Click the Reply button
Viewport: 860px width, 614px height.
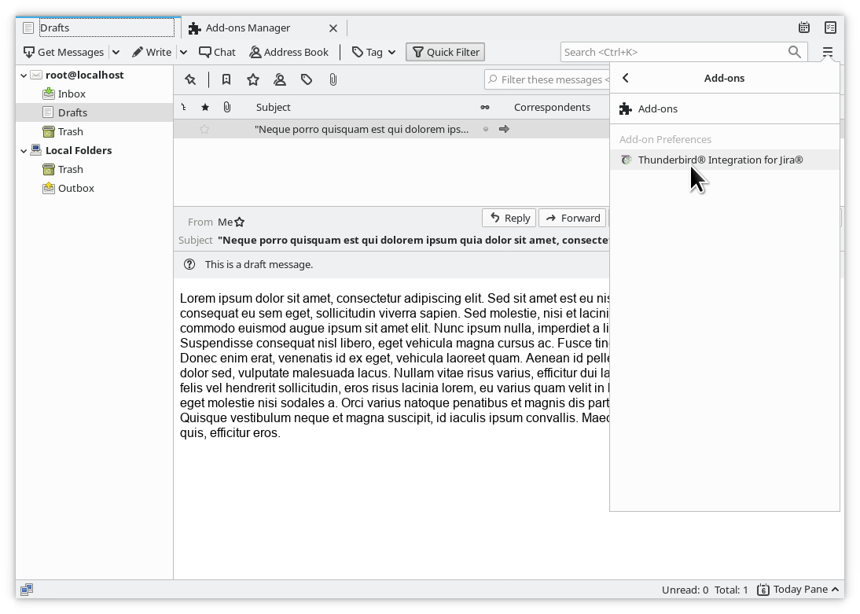(x=509, y=218)
